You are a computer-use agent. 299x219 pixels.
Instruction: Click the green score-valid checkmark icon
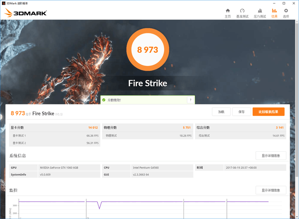click(104, 100)
